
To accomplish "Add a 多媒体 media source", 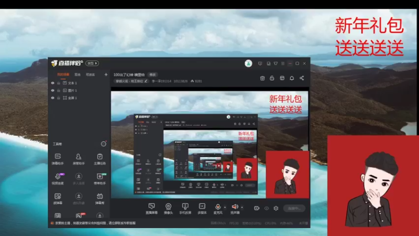I will 202,208.
